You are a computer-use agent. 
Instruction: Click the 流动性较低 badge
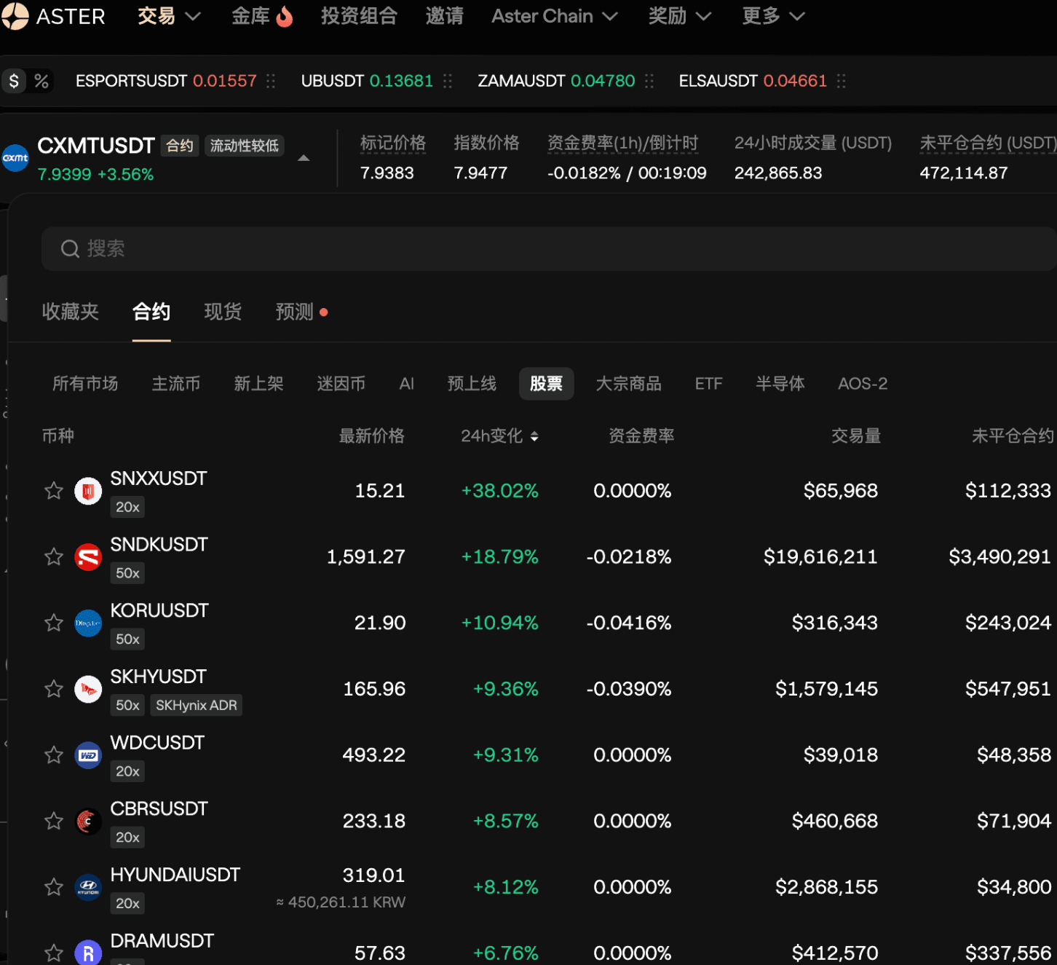pyautogui.click(x=245, y=146)
